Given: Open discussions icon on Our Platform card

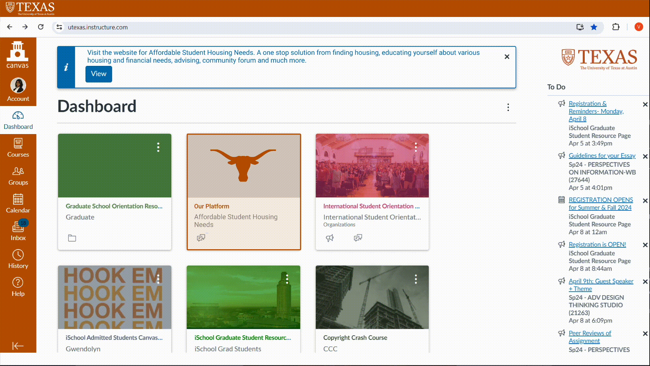Looking at the screenshot, I should pos(201,238).
